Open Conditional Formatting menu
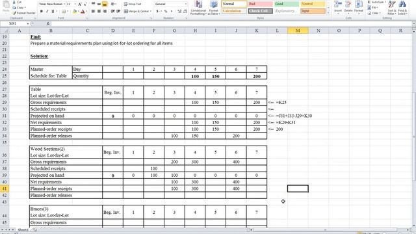Screen dimensions: 416x234 (198, 8)
